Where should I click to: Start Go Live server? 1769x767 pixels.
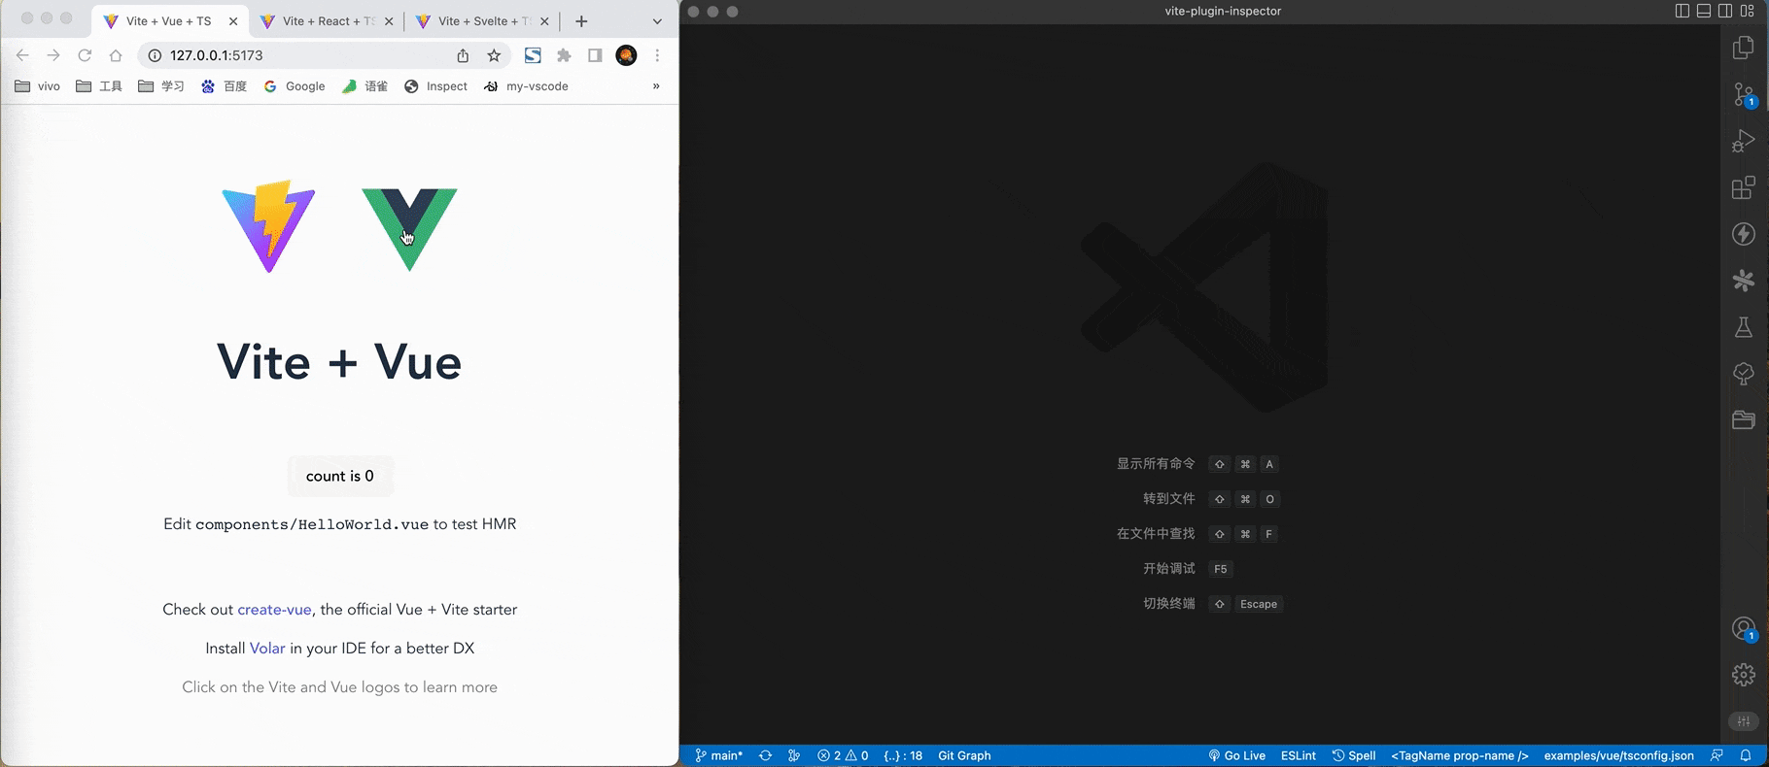(x=1236, y=755)
